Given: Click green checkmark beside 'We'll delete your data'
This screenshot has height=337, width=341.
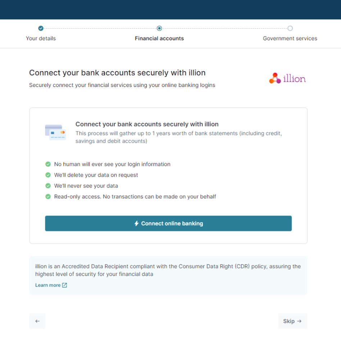Looking at the screenshot, I should point(48,175).
